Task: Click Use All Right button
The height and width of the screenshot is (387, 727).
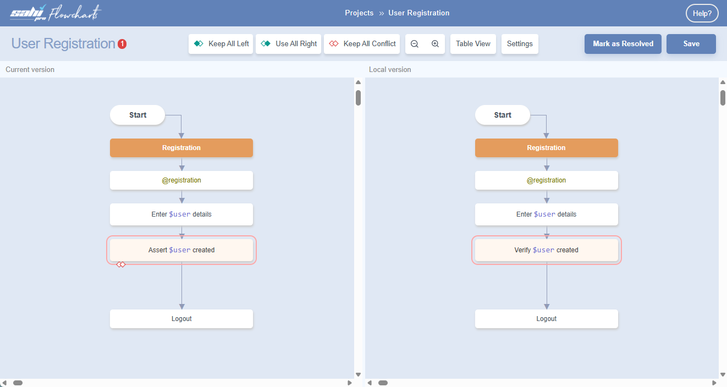Action: pyautogui.click(x=289, y=44)
